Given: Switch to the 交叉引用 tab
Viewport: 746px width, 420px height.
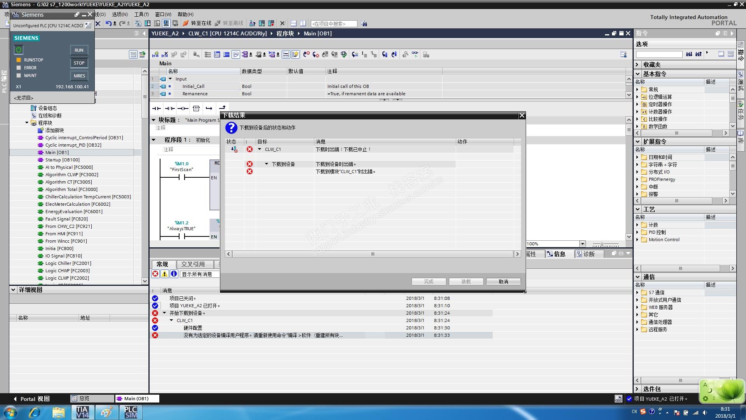Looking at the screenshot, I should (193, 264).
